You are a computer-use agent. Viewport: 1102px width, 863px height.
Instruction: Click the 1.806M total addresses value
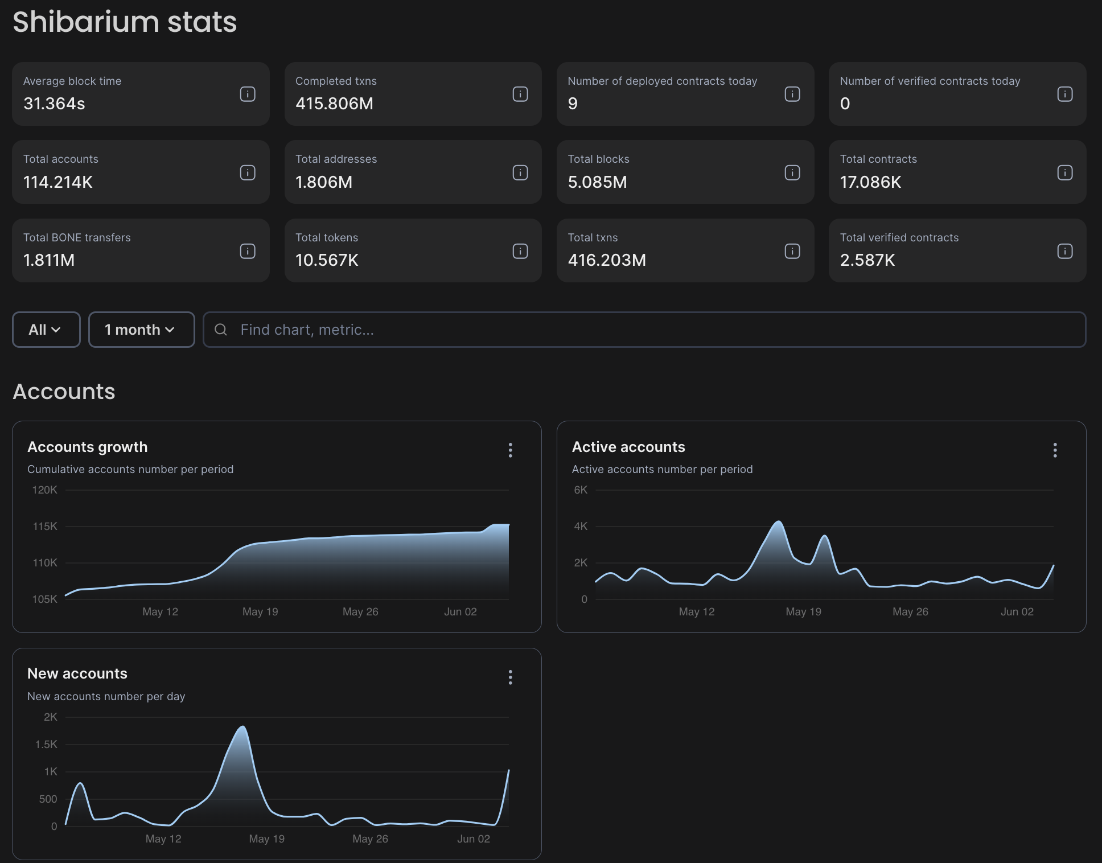click(324, 182)
